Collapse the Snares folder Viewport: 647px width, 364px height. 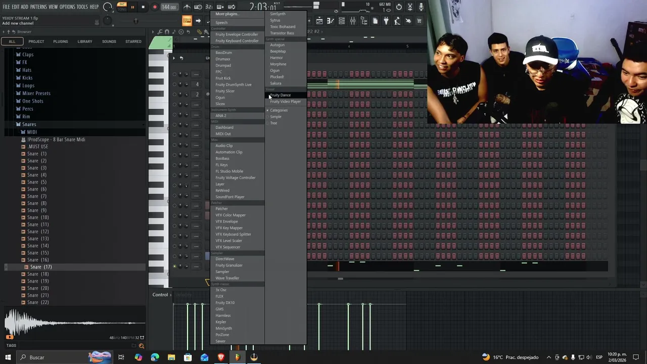pyautogui.click(x=29, y=124)
